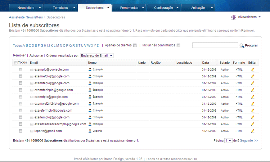Click envelope icon beside exemrfplo@google.com

(32, 97)
